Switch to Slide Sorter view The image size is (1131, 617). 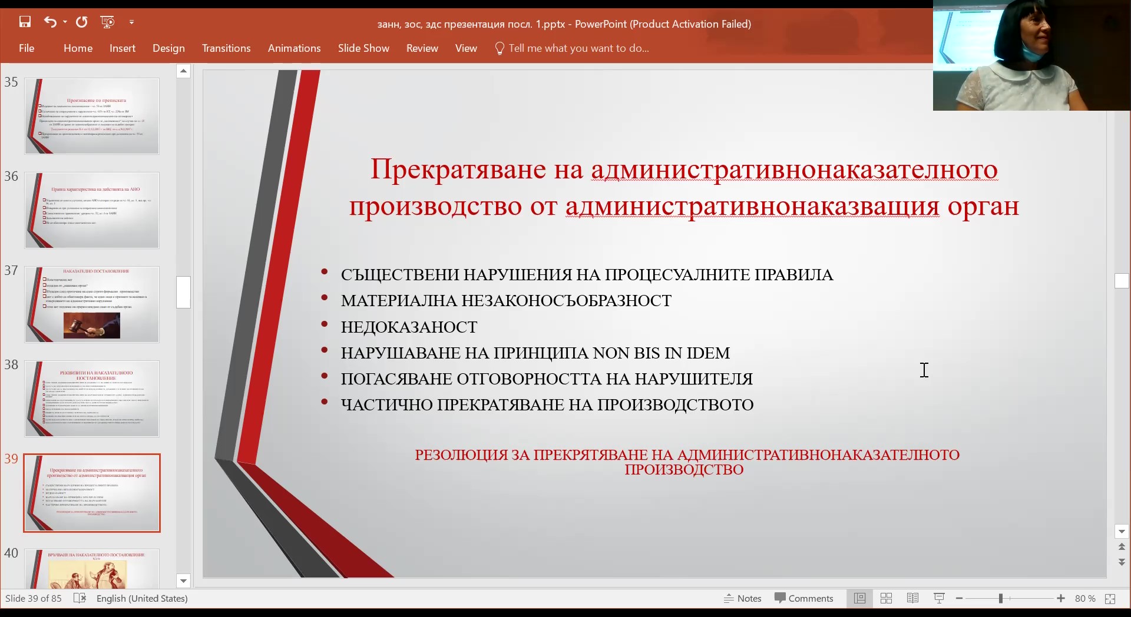(886, 598)
